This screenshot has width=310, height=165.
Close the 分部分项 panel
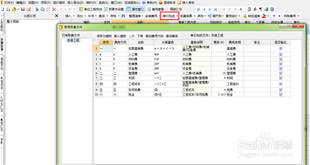[56, 16]
